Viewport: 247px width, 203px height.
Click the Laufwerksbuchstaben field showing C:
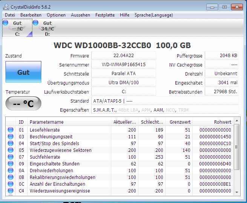click(124, 91)
